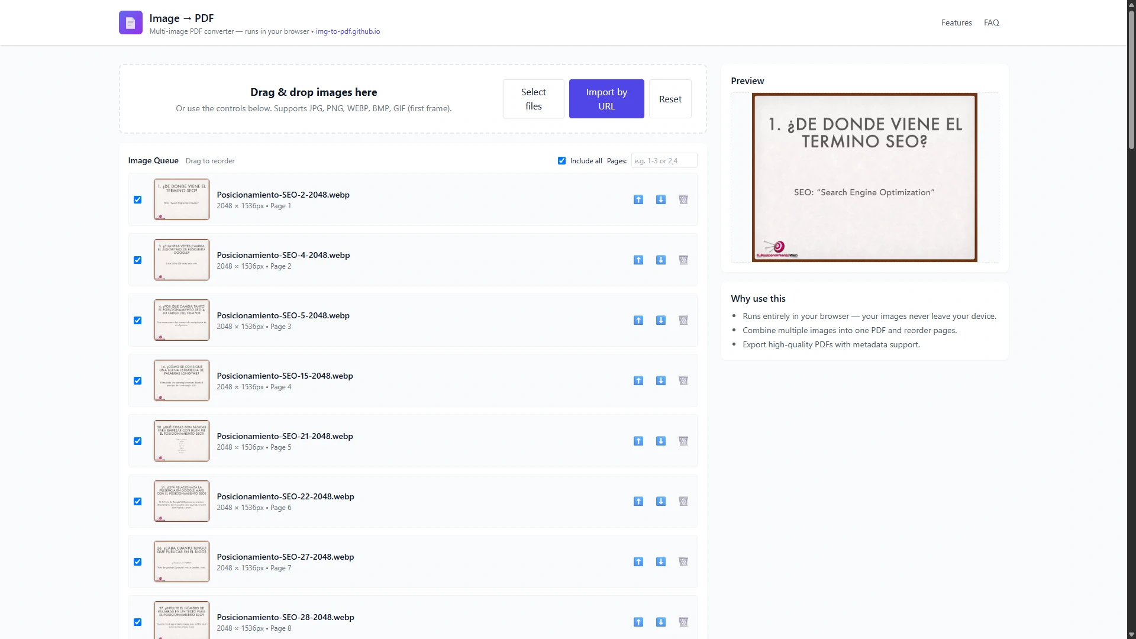Viewport: 1136px width, 639px height.
Task: Move Posicionamiento-SEO-28-2048.webp down in list
Action: [x=661, y=622]
